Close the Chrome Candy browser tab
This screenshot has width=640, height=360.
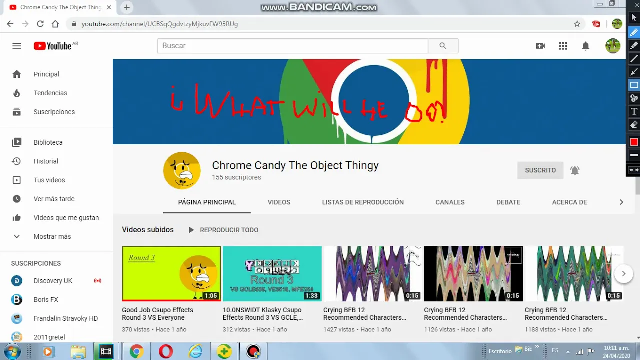coord(109,7)
